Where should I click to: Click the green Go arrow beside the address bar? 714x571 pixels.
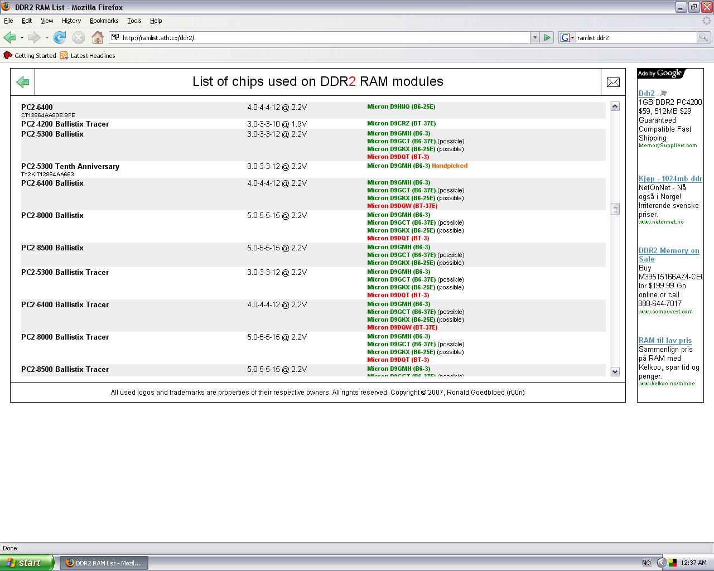[547, 37]
